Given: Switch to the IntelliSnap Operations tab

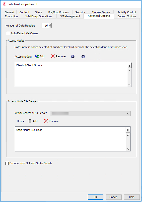Looking at the screenshot, I should pyautogui.click(x=39, y=16).
